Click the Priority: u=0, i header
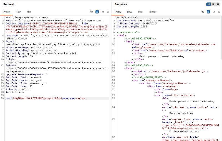Screen dimensions: 222x141 coord(17,89)
